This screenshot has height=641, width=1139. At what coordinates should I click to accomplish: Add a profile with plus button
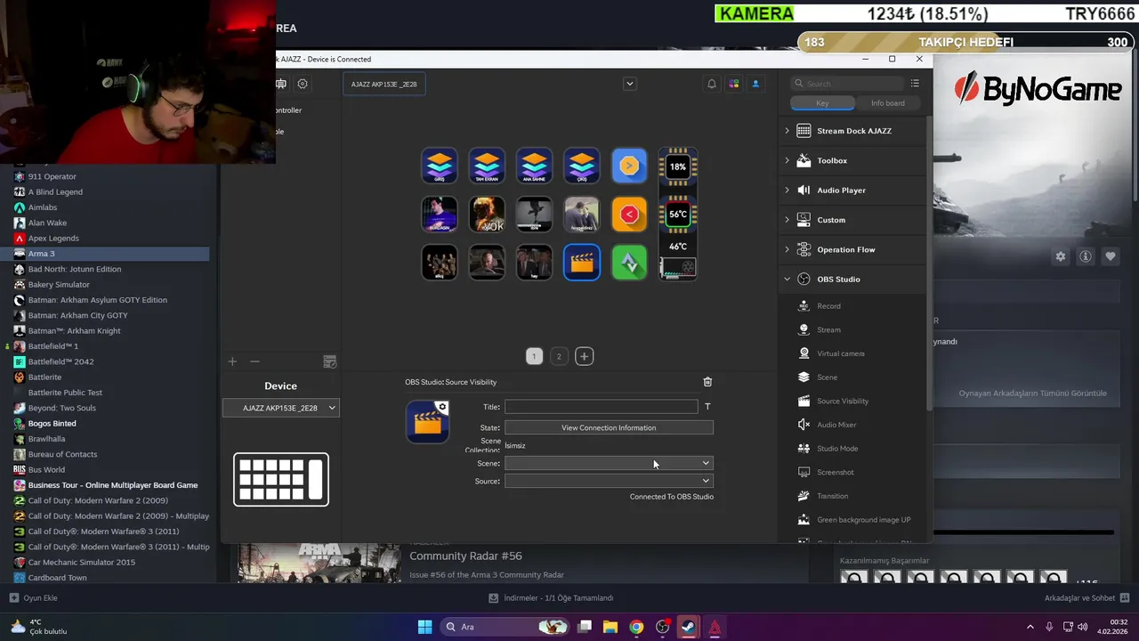pyautogui.click(x=232, y=361)
